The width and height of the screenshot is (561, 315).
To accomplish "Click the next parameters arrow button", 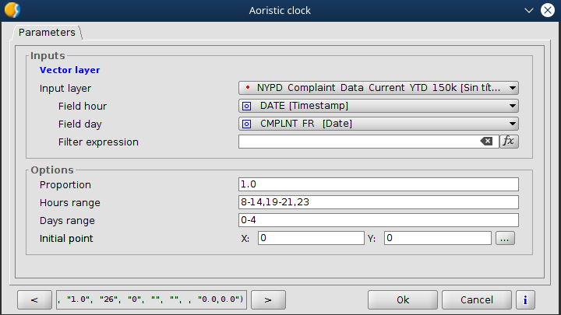I will pyautogui.click(x=267, y=299).
